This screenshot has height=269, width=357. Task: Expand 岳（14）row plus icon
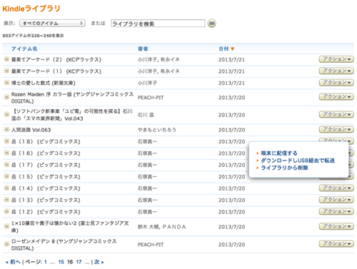(6, 188)
